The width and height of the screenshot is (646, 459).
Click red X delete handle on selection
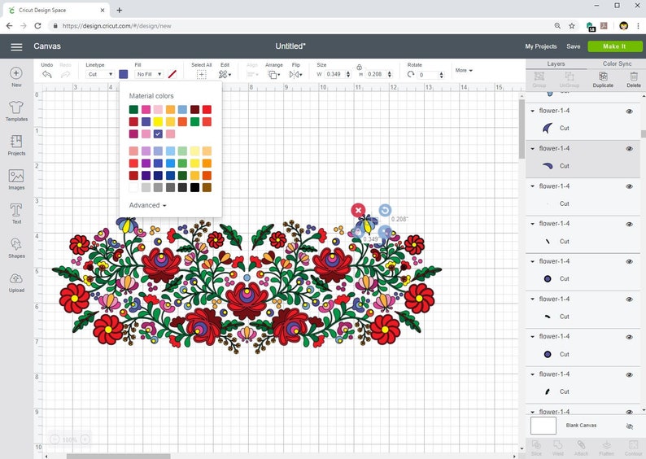(x=358, y=210)
